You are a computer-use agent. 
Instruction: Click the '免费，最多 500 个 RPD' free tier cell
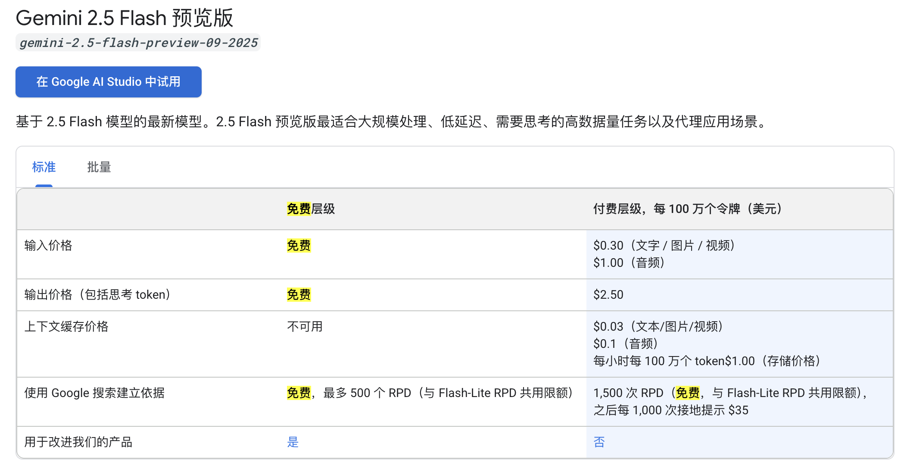pos(430,393)
